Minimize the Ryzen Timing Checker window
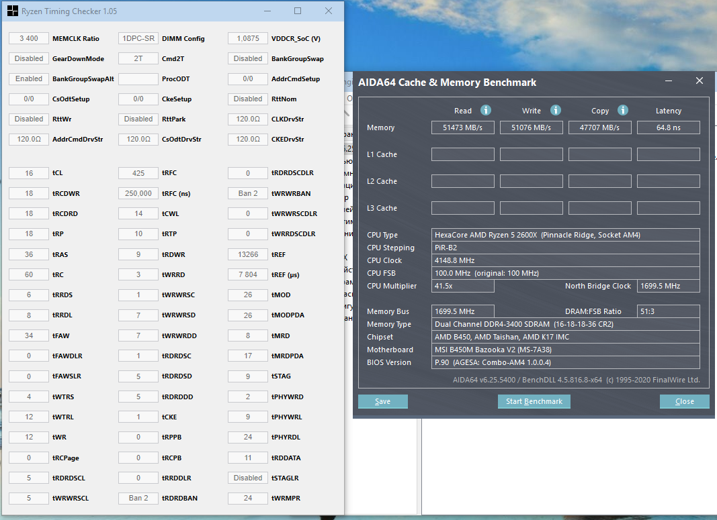 point(267,11)
